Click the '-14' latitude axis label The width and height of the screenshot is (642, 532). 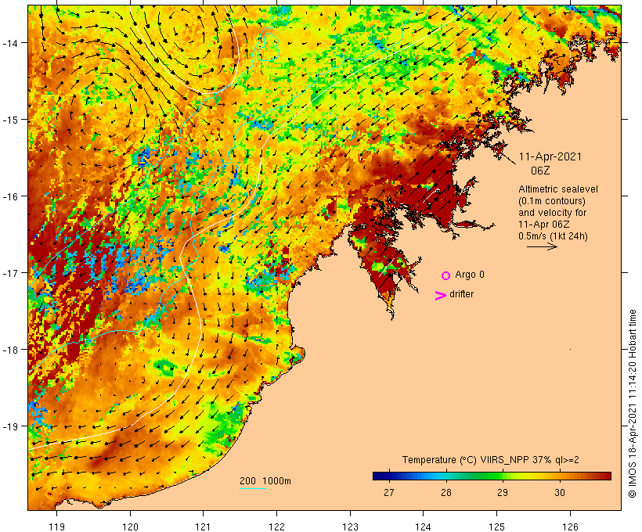pos(10,42)
